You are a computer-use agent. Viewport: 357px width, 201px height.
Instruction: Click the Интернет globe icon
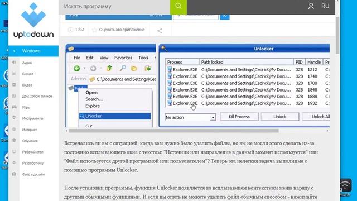pos(14,129)
